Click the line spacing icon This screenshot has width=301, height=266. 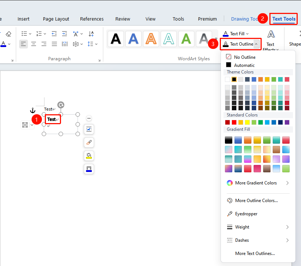90,44
